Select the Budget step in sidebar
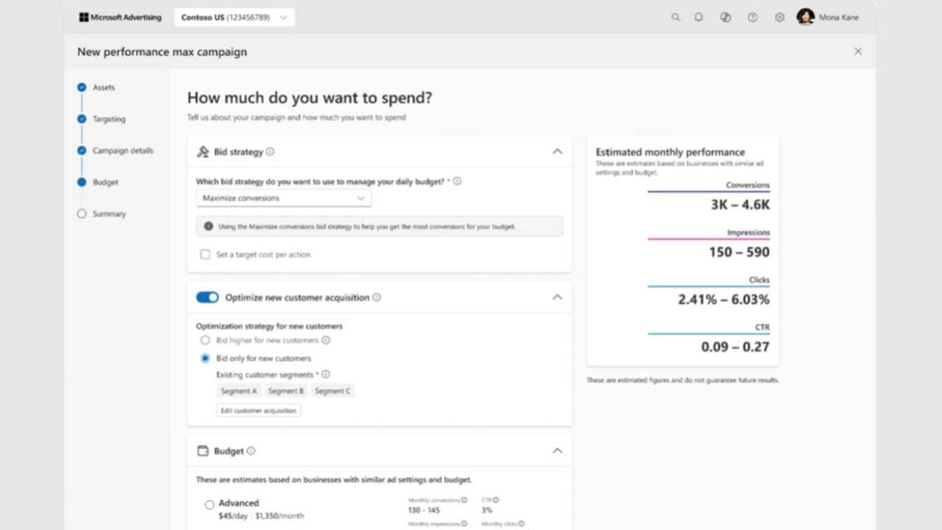The image size is (942, 530). (x=104, y=182)
